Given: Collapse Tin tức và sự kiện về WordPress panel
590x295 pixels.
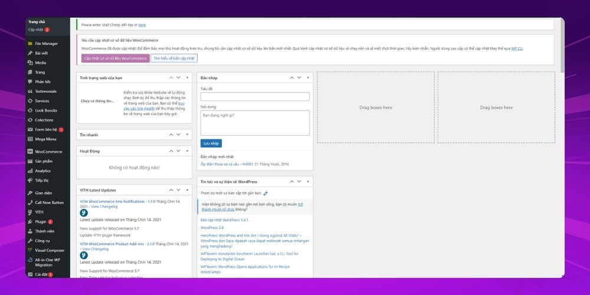Looking at the screenshot, I should [308, 181].
